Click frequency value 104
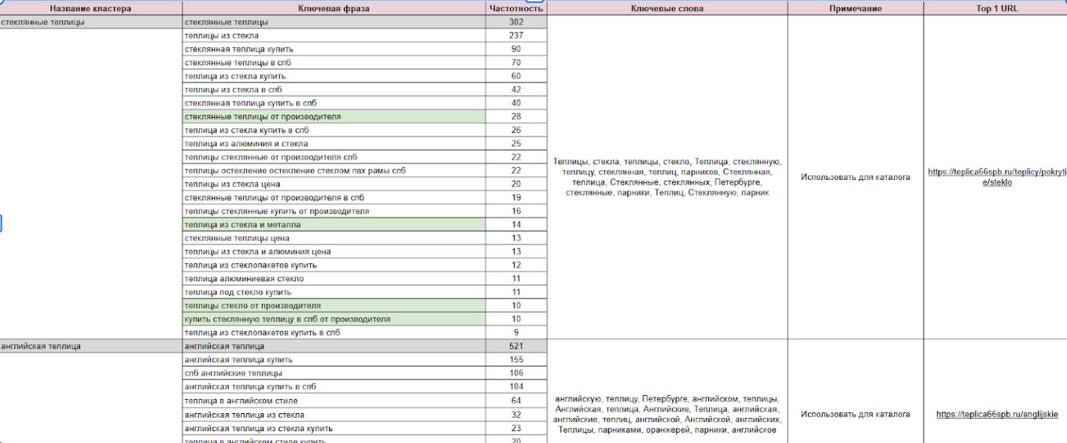Viewport: 1067px width, 443px height. point(516,386)
